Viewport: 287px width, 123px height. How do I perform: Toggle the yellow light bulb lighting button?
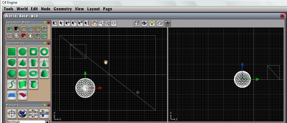[152, 23]
